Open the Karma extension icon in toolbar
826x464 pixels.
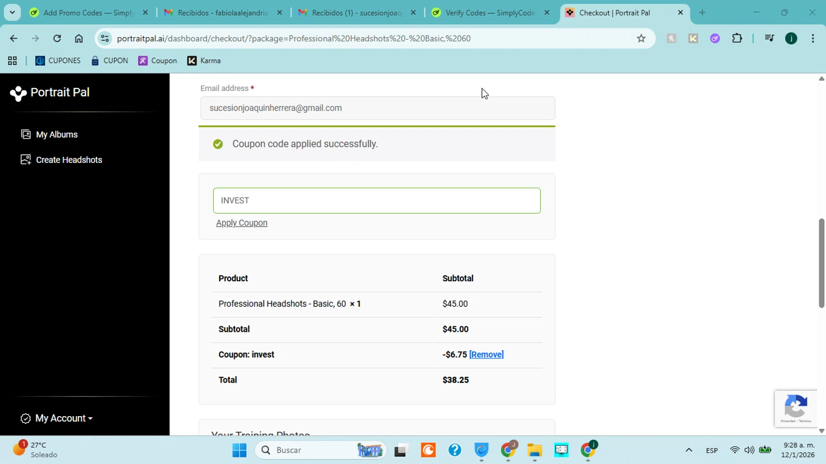[x=693, y=39]
